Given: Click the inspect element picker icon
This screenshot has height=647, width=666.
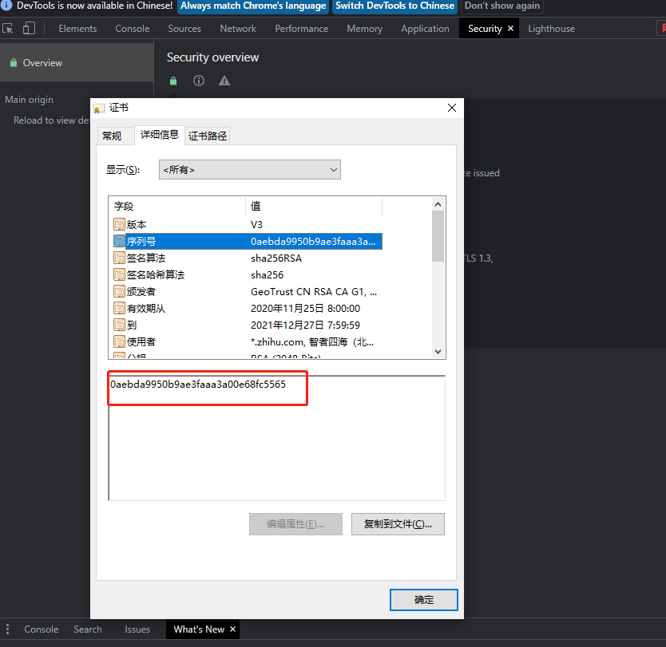Looking at the screenshot, I should (x=8, y=29).
